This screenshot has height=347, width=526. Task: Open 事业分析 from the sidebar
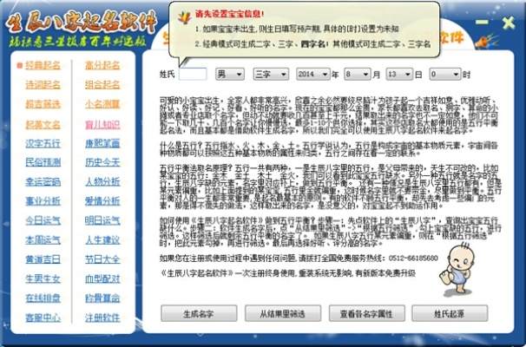(43, 200)
